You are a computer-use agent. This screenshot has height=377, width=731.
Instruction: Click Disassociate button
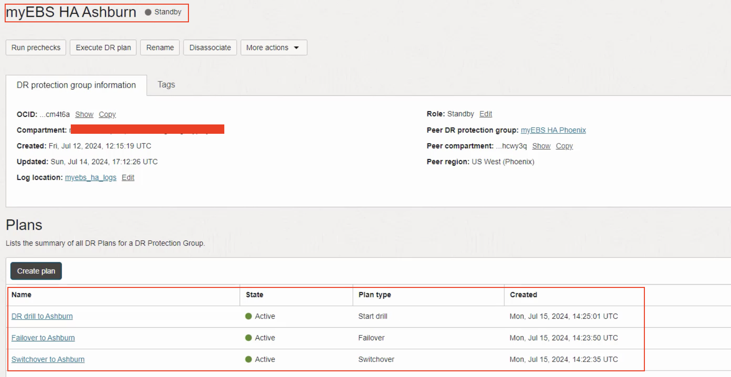click(x=210, y=48)
